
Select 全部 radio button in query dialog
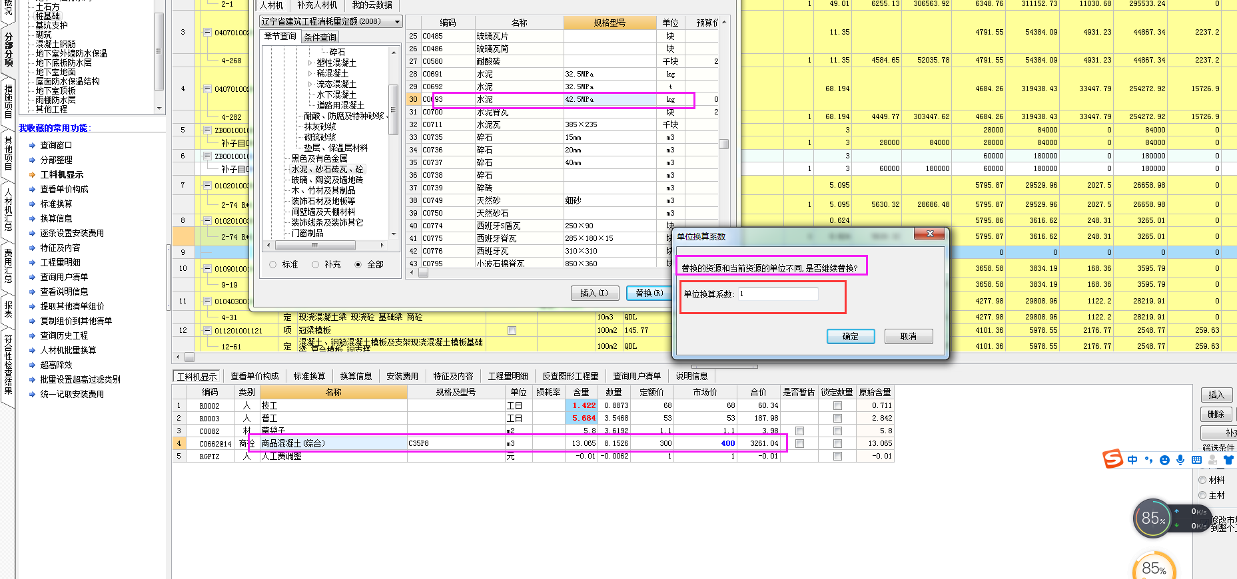358,265
